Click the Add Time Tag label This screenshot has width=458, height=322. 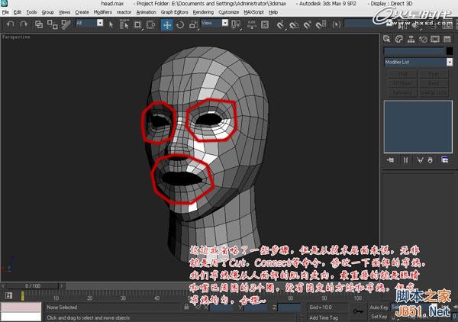(324, 317)
